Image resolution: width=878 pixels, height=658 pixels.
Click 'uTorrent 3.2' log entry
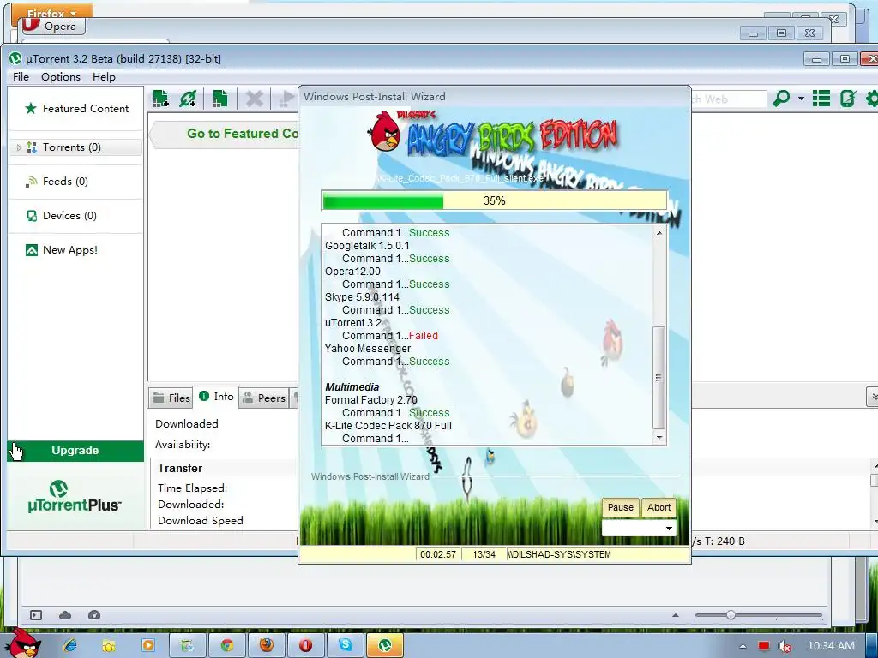point(353,323)
